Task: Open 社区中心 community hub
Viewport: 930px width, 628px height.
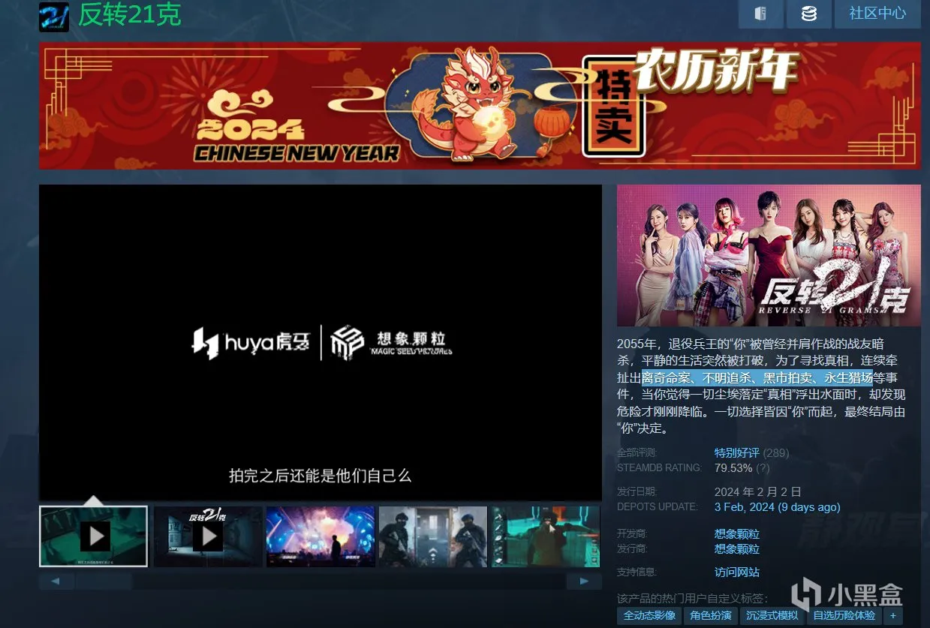Action: [877, 14]
